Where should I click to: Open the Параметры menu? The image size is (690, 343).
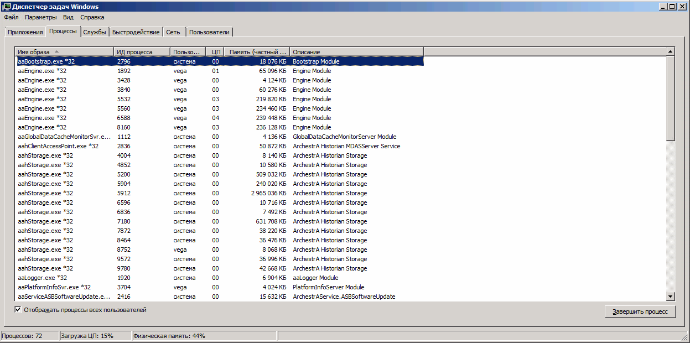[x=40, y=17]
